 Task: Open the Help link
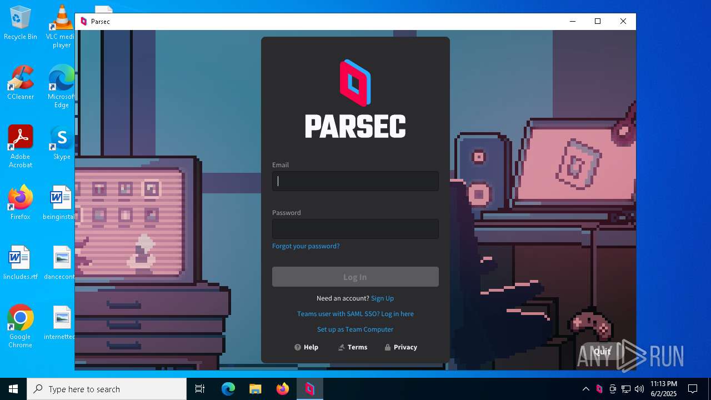point(306,347)
